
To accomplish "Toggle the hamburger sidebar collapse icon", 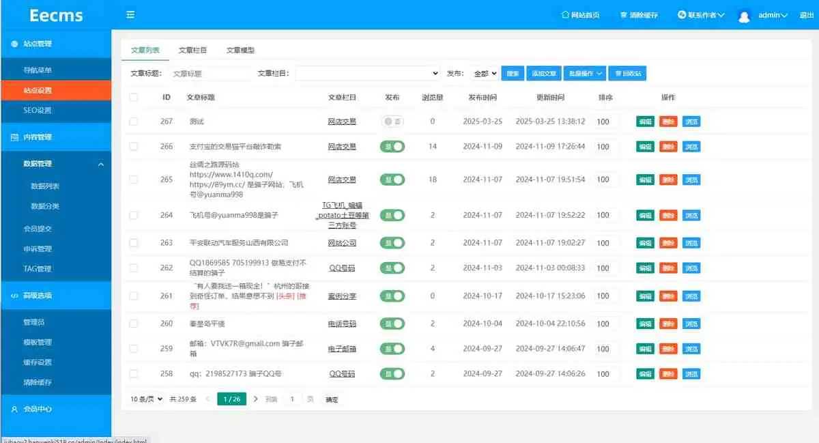I will click(x=130, y=14).
